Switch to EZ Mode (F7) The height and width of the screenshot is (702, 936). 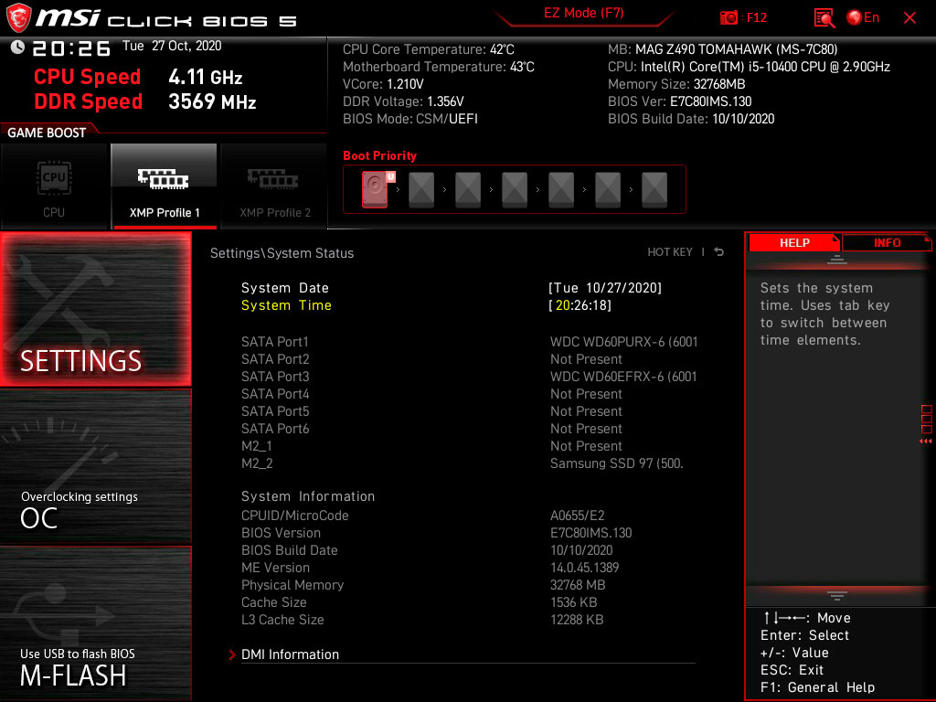583,13
